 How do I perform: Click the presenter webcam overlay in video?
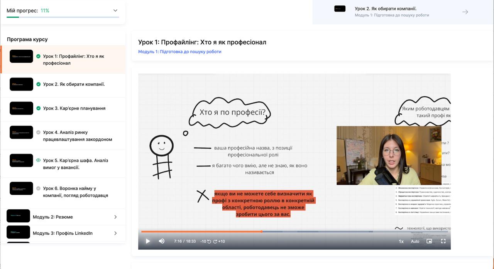coord(389,155)
